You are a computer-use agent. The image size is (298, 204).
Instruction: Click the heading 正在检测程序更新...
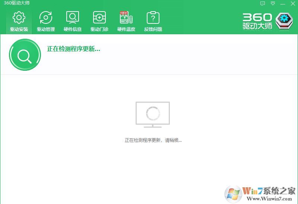coord(73,49)
